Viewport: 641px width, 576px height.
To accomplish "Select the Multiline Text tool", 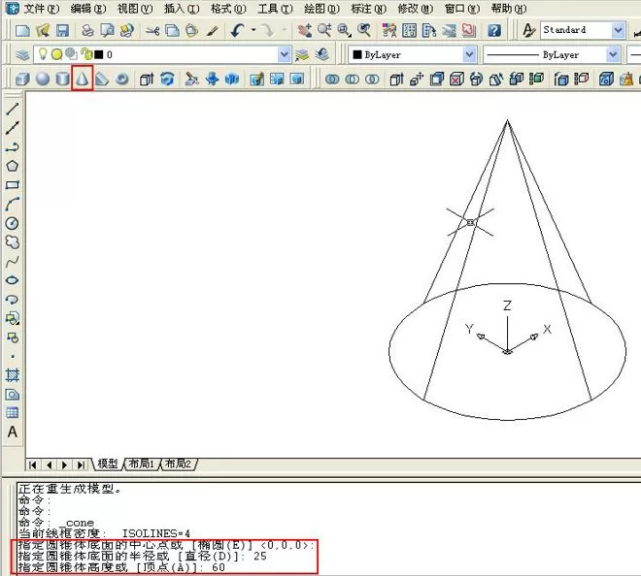I will pos(13,432).
